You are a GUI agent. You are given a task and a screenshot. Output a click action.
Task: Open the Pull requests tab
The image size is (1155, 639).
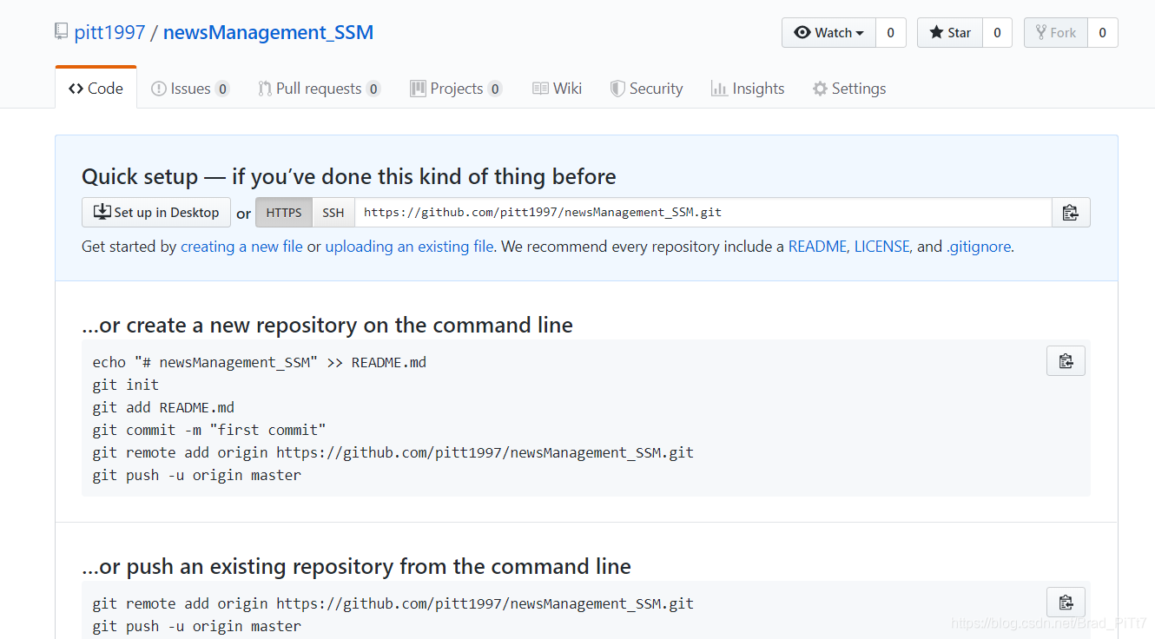click(319, 89)
